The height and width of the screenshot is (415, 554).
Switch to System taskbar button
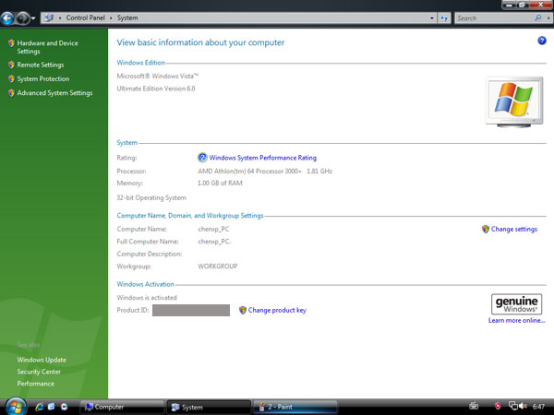tap(209, 408)
